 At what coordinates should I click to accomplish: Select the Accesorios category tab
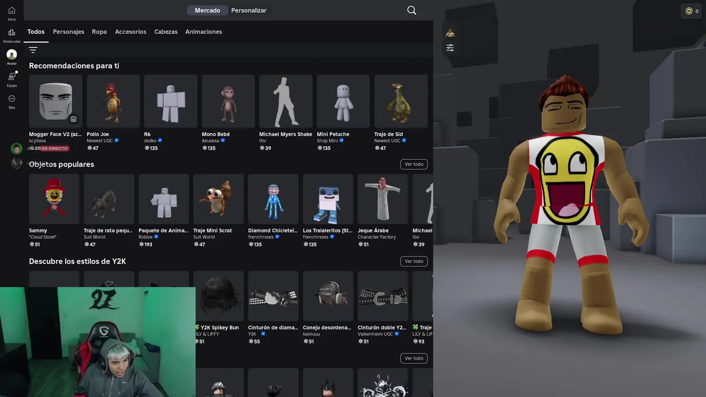pyautogui.click(x=131, y=32)
